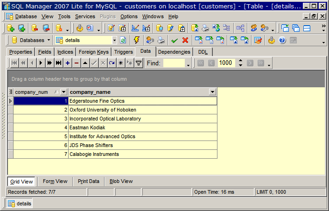The height and width of the screenshot is (211, 329).
Task: Click the Edit record up-triangle icon
Action: pyautogui.click(x=85, y=63)
